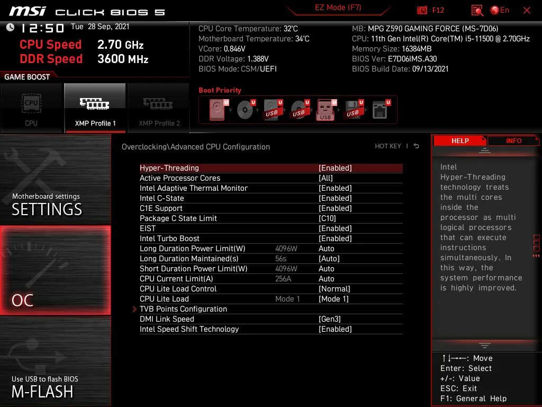Change Package C State Limit [C10]
This screenshot has height=407, width=542.
click(x=327, y=218)
